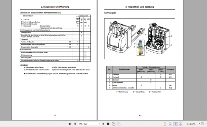Jump to the last page

pos(108,124)
